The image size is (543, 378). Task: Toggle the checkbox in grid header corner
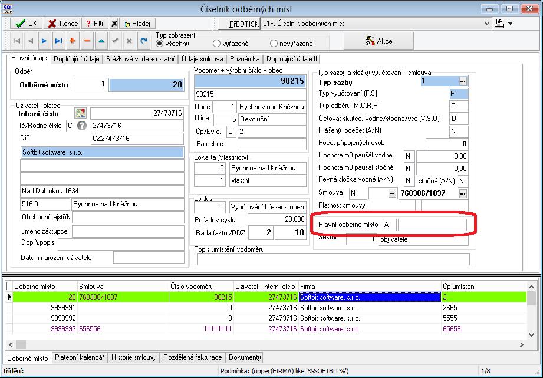coord(9,286)
